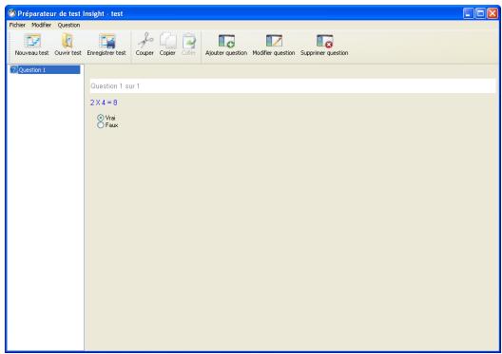
Task: Select the Vrai radio button
Action: click(101, 118)
